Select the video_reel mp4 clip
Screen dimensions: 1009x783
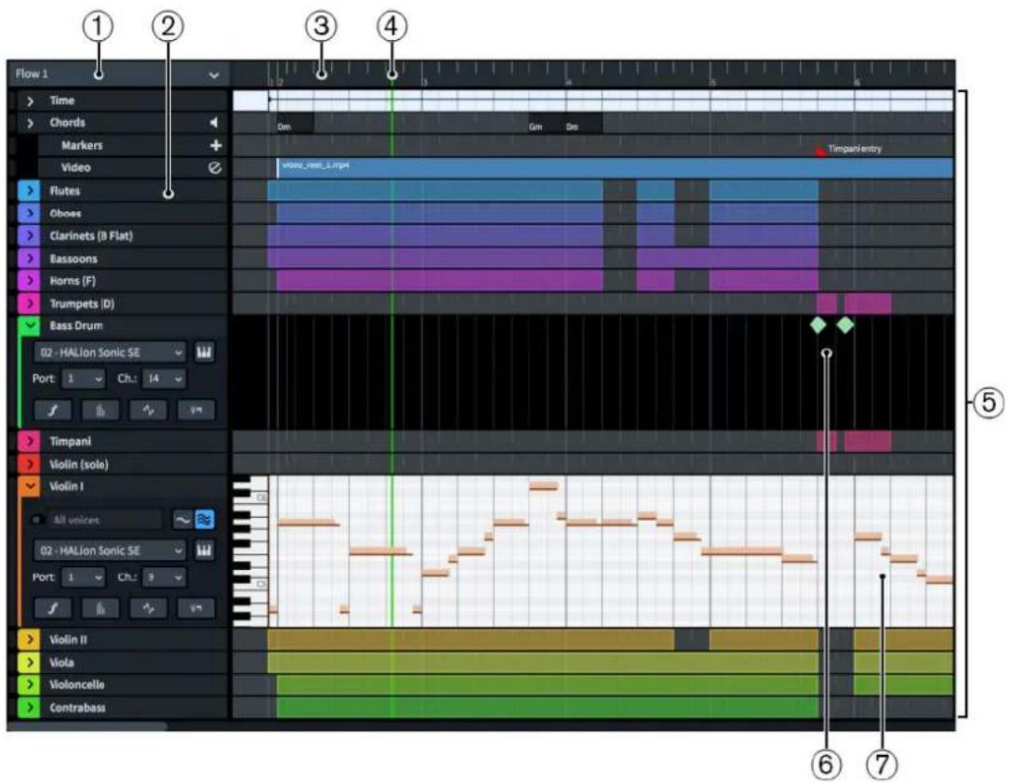(615, 167)
